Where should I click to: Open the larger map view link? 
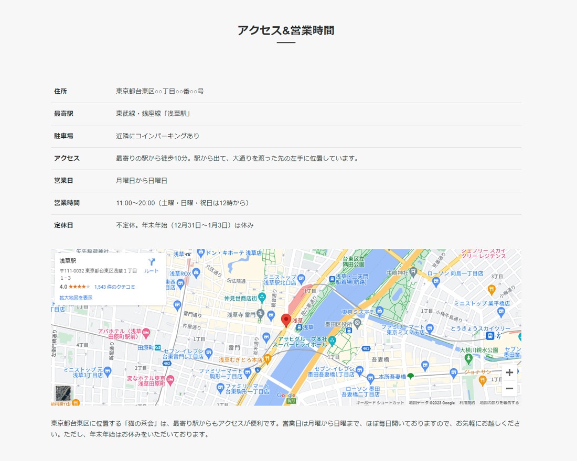click(x=76, y=298)
